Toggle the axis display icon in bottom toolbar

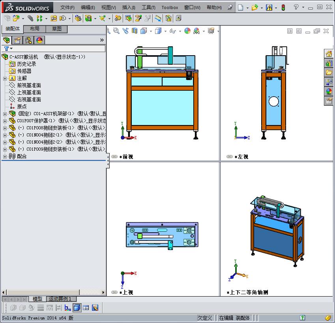[x=68, y=308]
